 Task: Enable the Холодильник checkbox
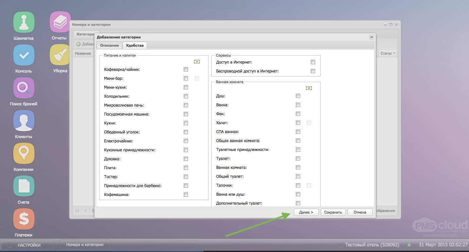coord(186,96)
